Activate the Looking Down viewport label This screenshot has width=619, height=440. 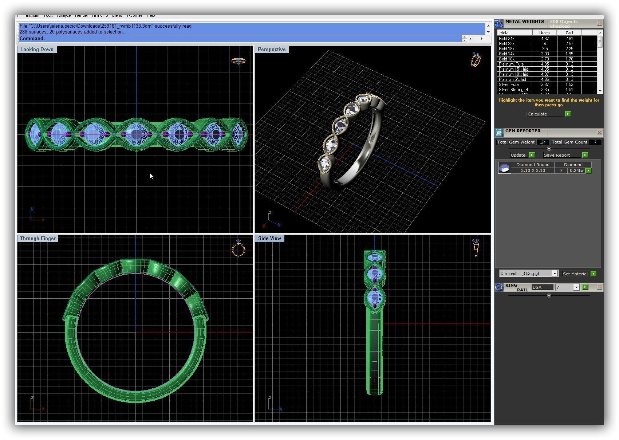[x=37, y=50]
